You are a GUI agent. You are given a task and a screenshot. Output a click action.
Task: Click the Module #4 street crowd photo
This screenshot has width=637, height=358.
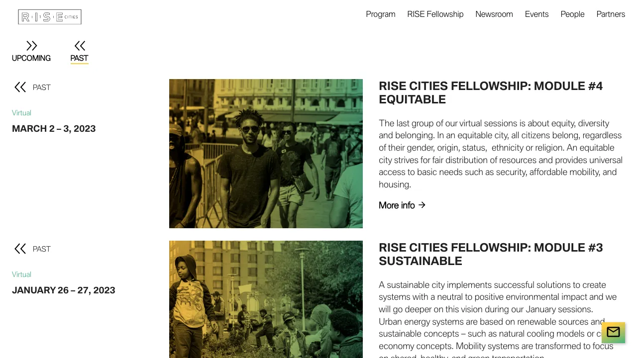click(x=266, y=153)
